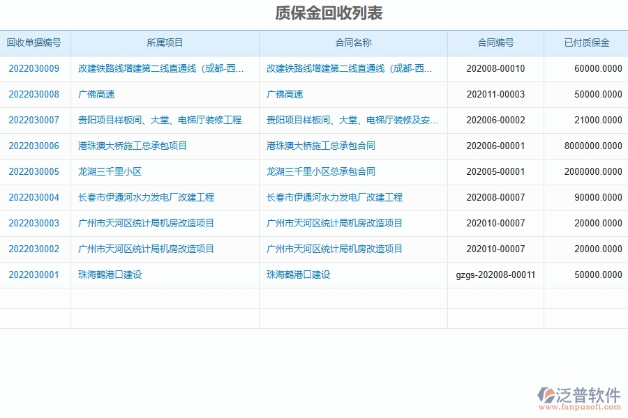Click the 已付质保金 column header

pos(587,42)
